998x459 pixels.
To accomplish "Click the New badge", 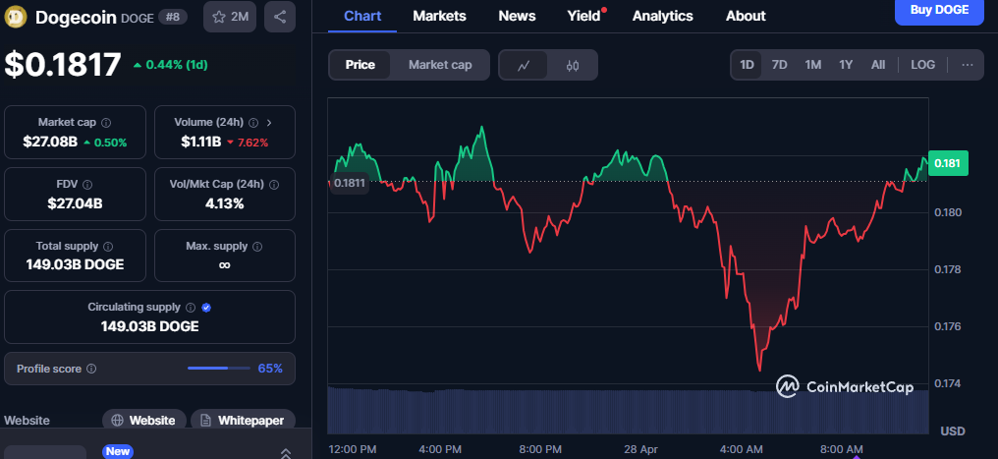I will [118, 451].
